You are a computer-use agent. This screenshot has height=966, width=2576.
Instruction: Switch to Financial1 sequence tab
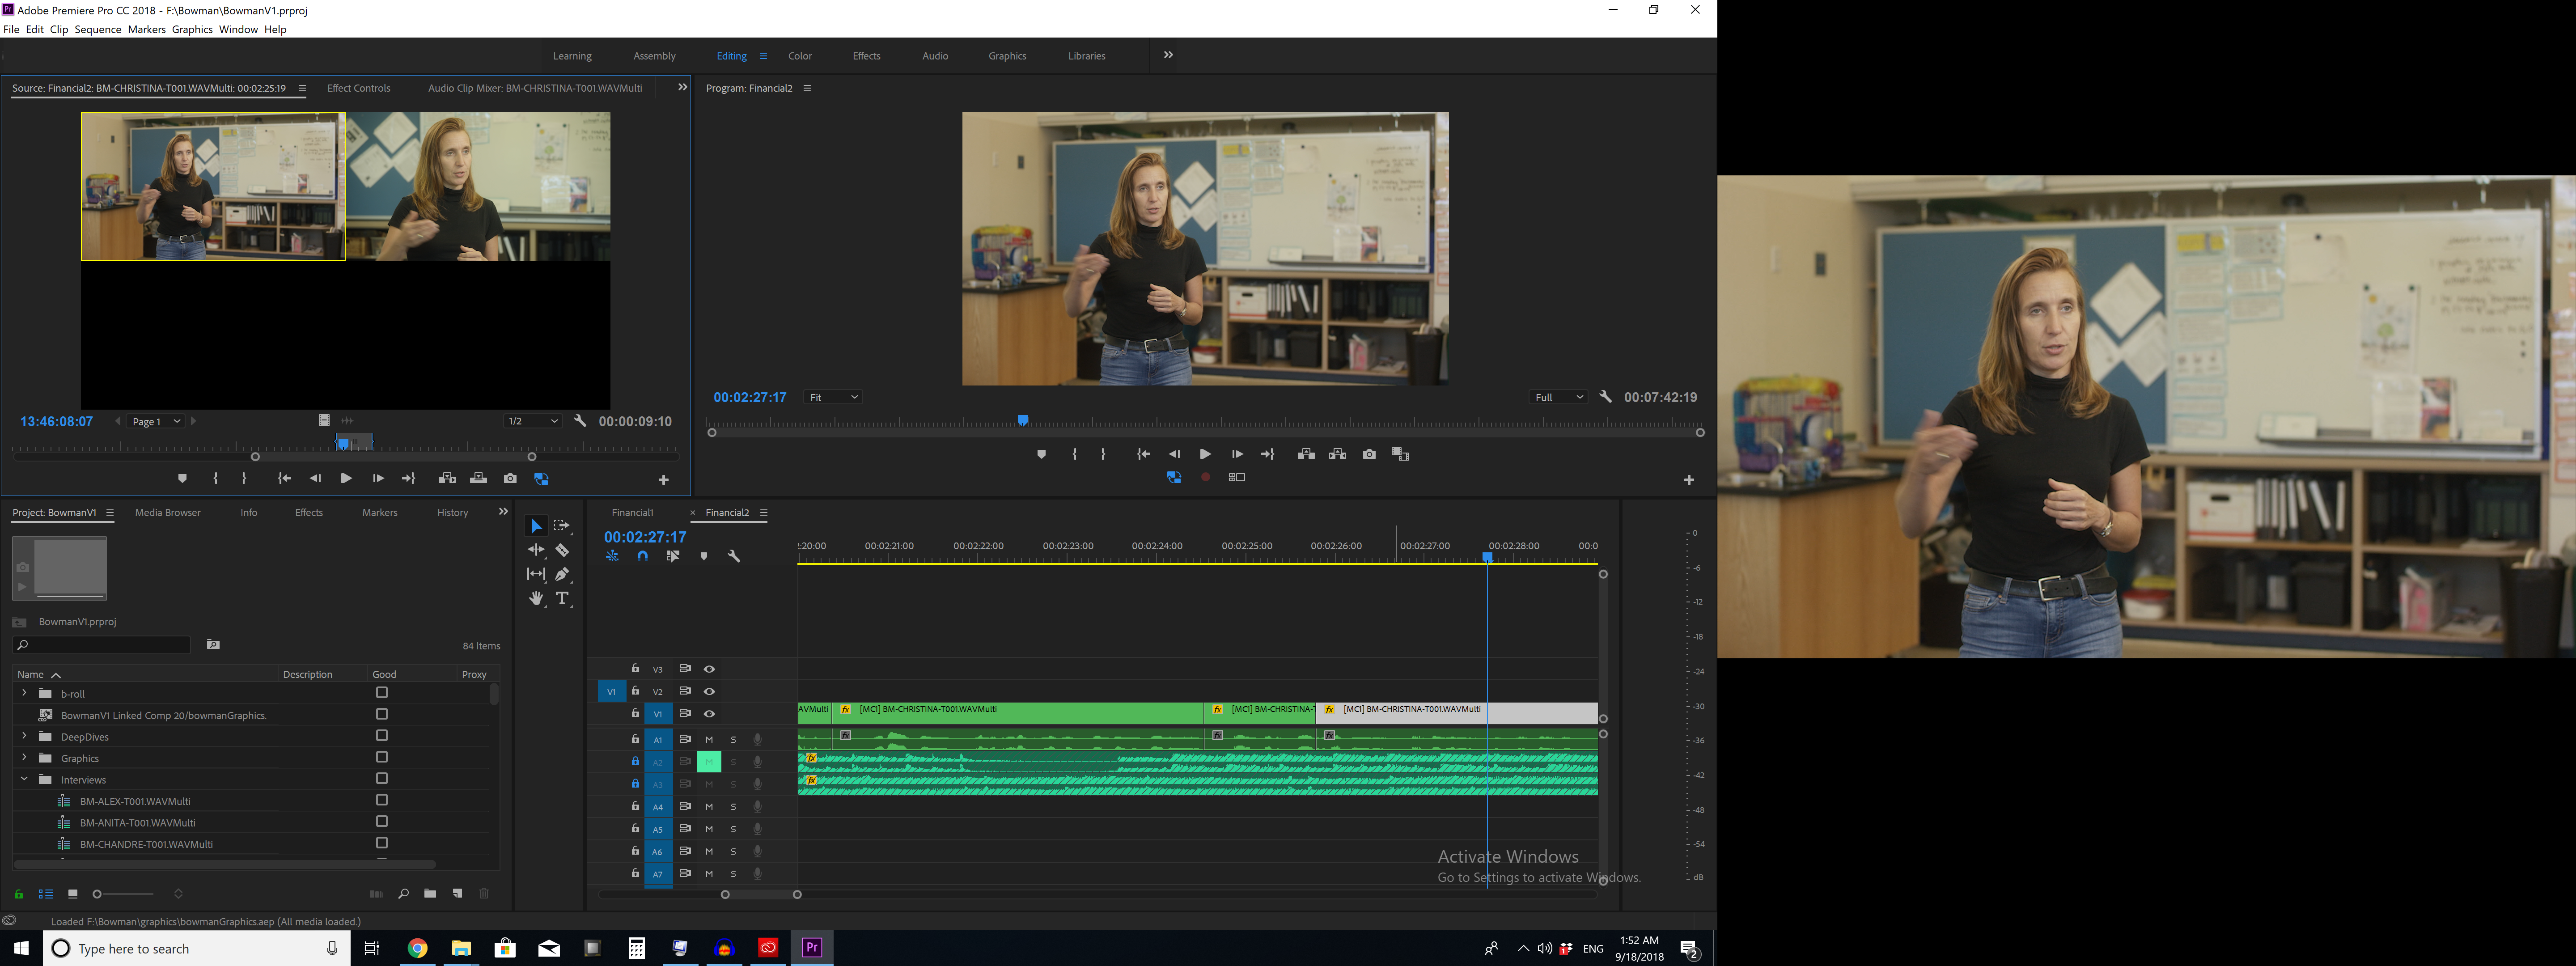[633, 512]
